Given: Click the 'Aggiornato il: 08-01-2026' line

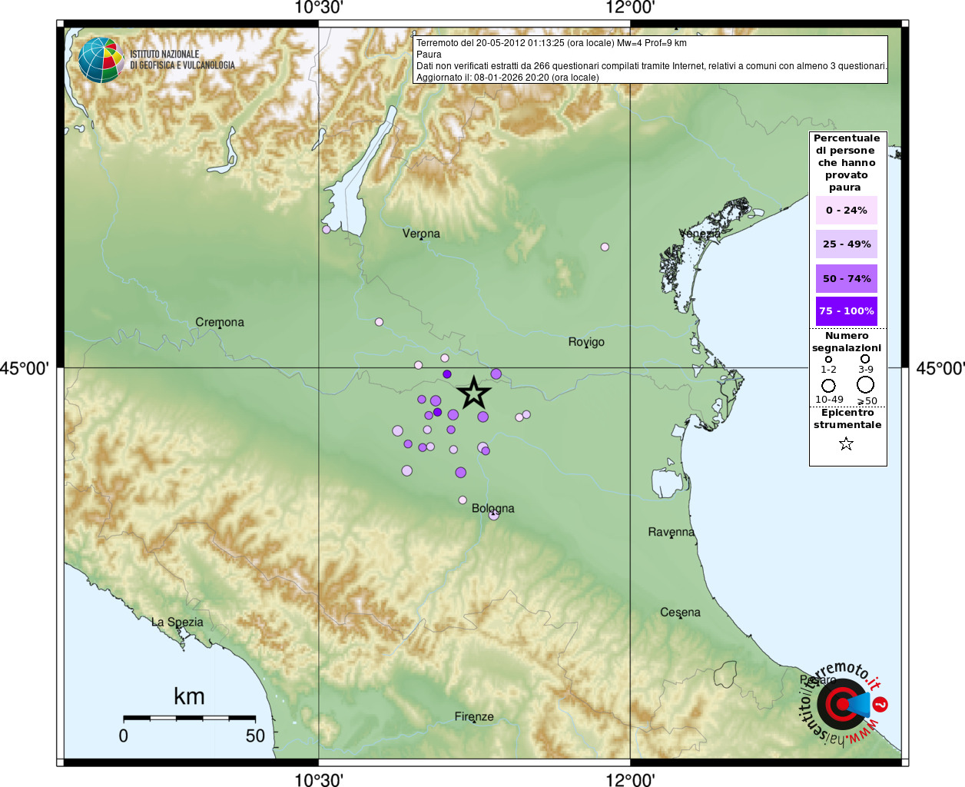Looking at the screenshot, I should pos(508,78).
